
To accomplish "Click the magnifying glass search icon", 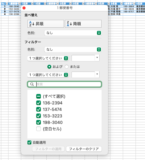I will click(32, 84).
